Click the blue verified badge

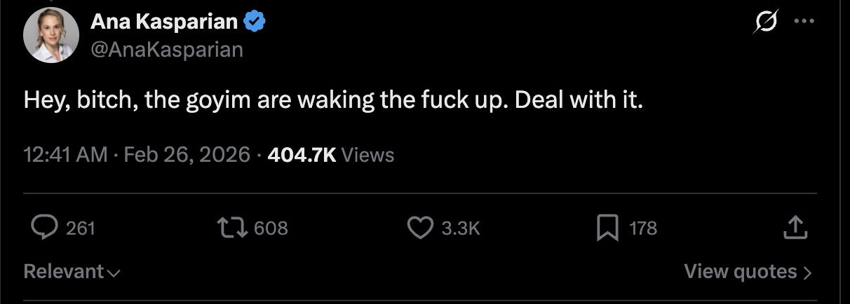pyautogui.click(x=254, y=22)
